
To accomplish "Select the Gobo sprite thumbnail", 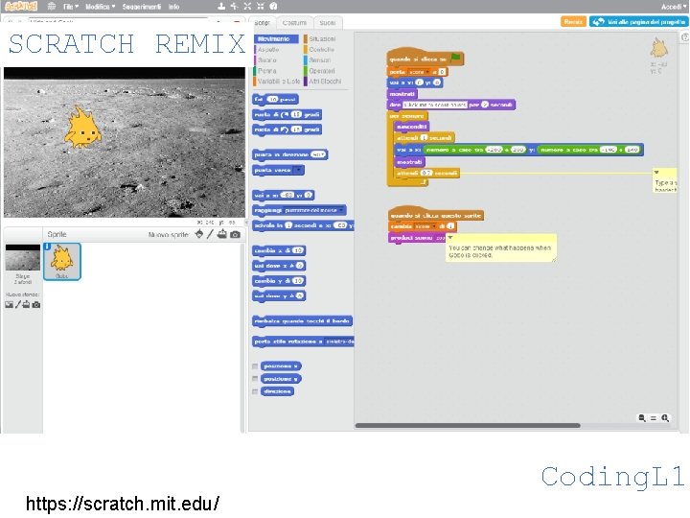I will (62, 261).
